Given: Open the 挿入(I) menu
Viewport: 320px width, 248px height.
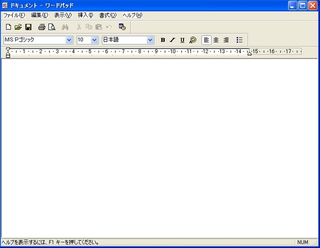Looking at the screenshot, I should click(x=85, y=15).
